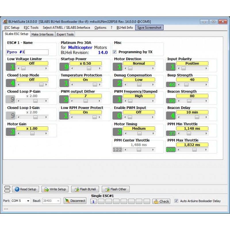Open Select ATMEL / SILABS Interface menu
This screenshot has width=230, height=230.
pos(66,28)
